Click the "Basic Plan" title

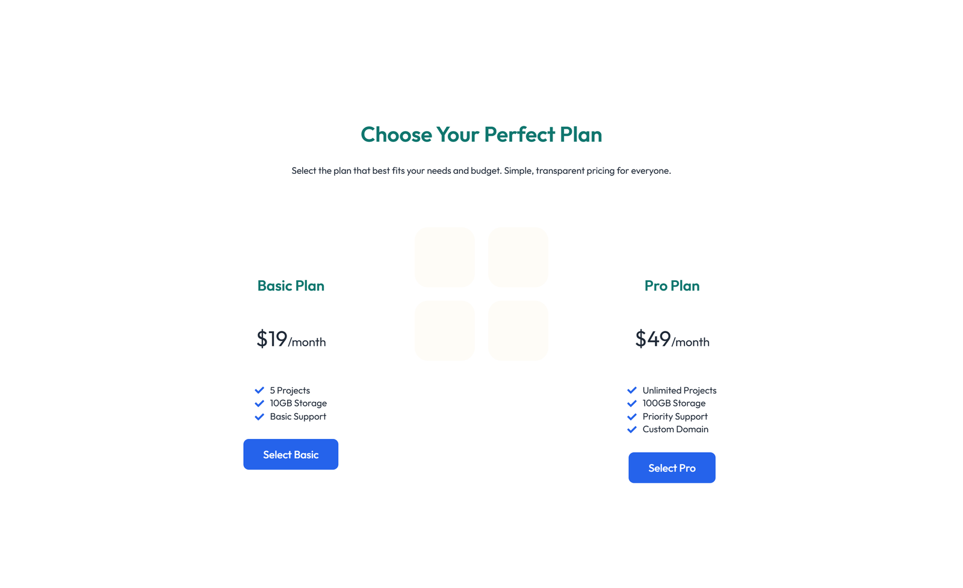(x=291, y=286)
